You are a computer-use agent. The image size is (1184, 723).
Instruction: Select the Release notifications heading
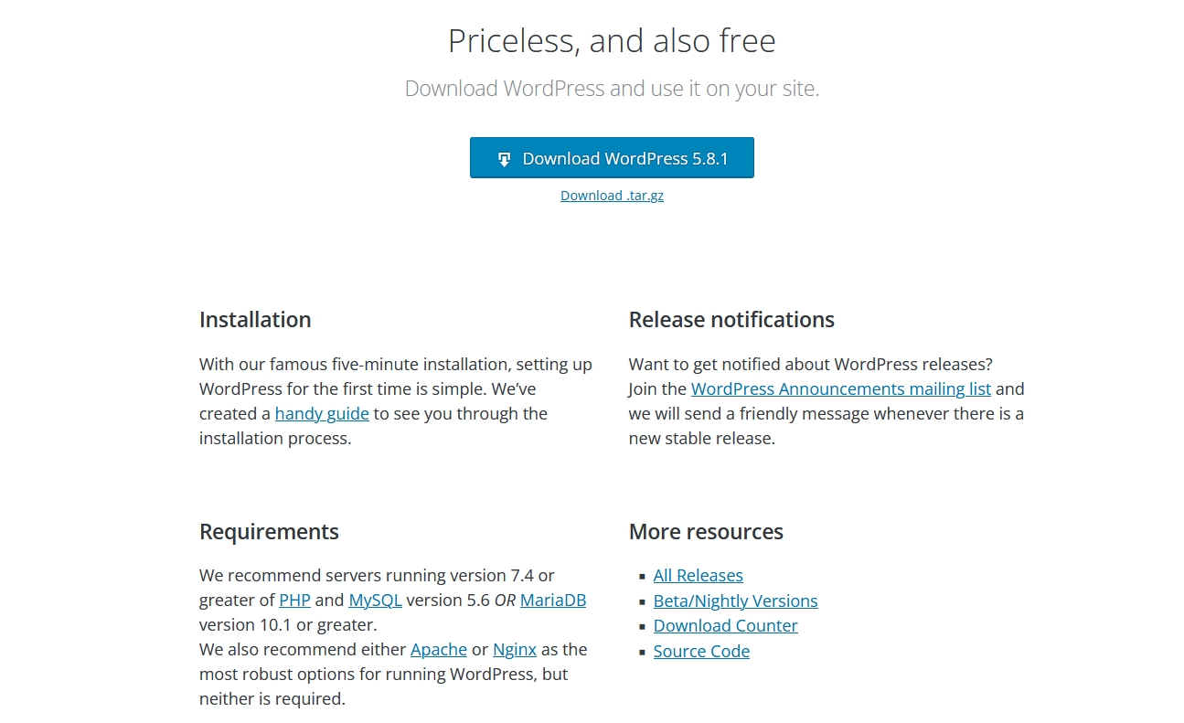[x=731, y=319]
